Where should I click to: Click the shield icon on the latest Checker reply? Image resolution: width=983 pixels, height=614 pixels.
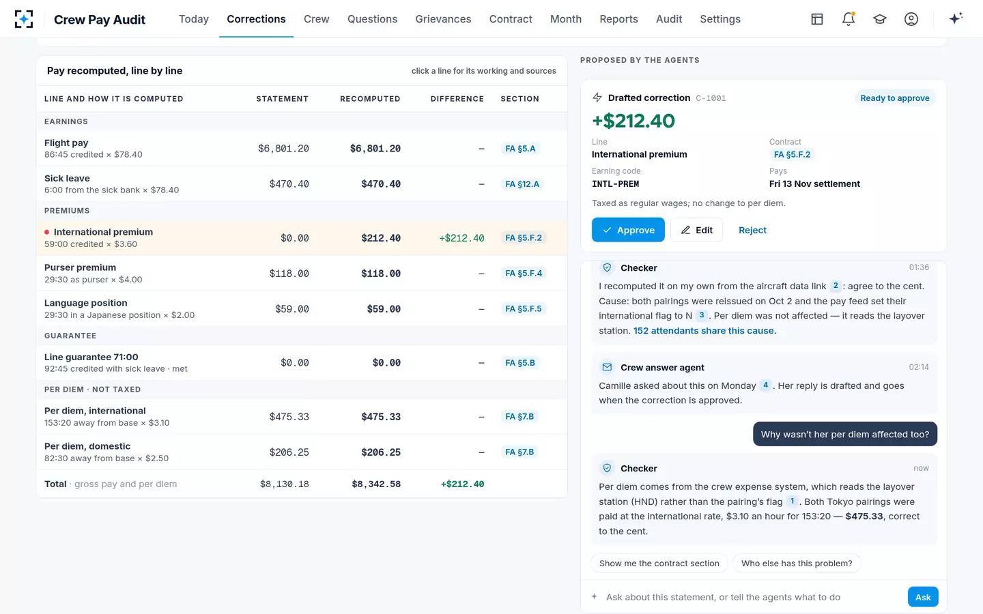[607, 468]
